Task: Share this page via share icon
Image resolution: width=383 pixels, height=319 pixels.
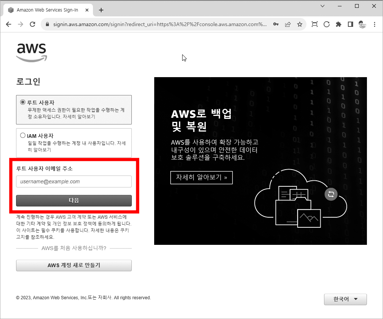Action: (x=288, y=24)
